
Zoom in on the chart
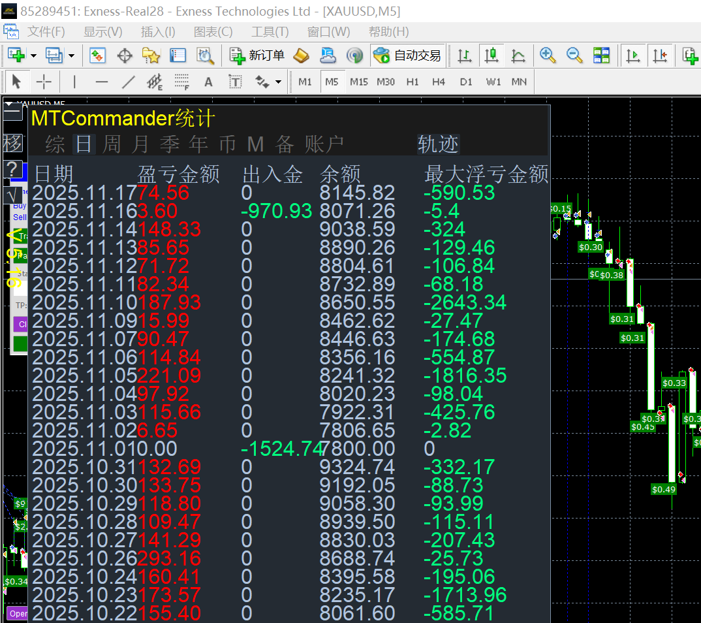(x=547, y=56)
